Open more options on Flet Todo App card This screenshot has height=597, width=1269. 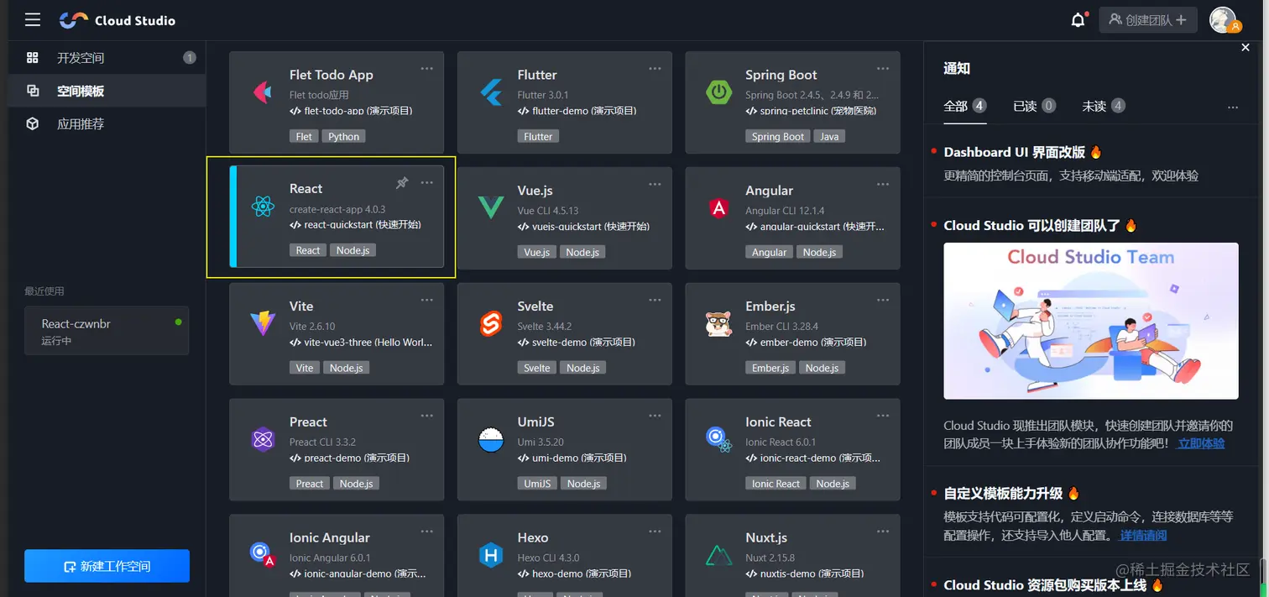pos(427,68)
